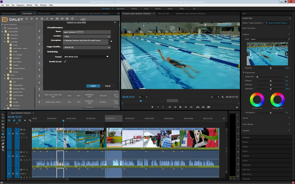Click the Dalet toolbar recycle icon
The height and width of the screenshot is (184, 295).
click(x=72, y=19)
